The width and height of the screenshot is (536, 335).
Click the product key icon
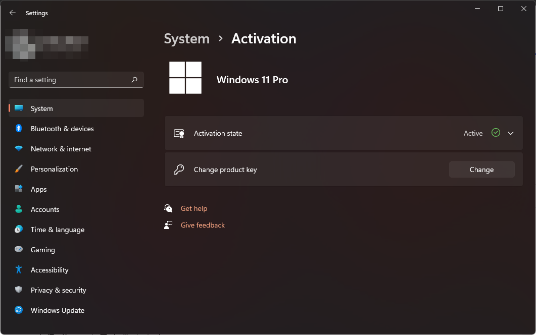[x=179, y=170]
